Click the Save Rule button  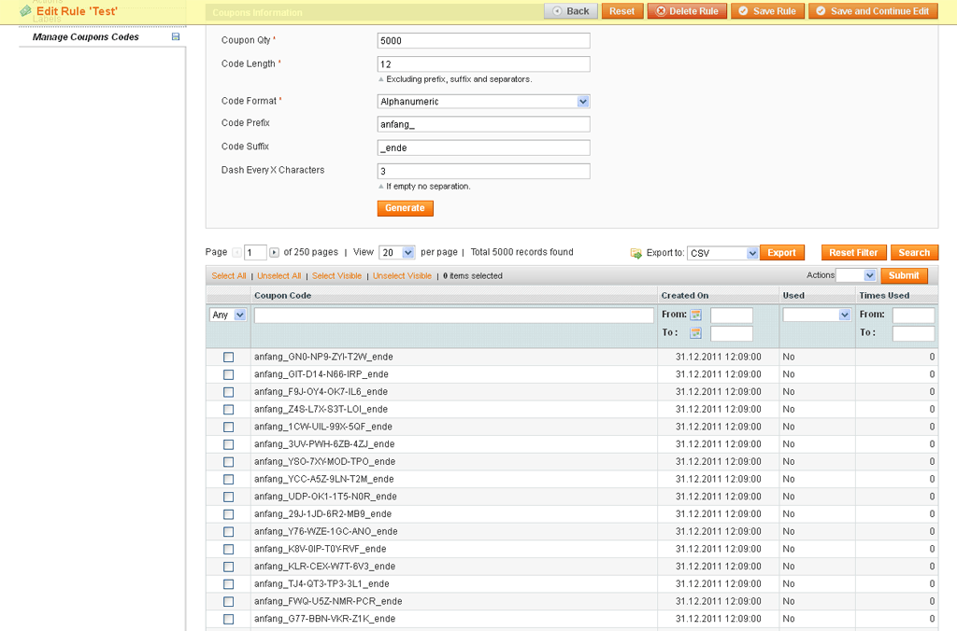click(768, 11)
